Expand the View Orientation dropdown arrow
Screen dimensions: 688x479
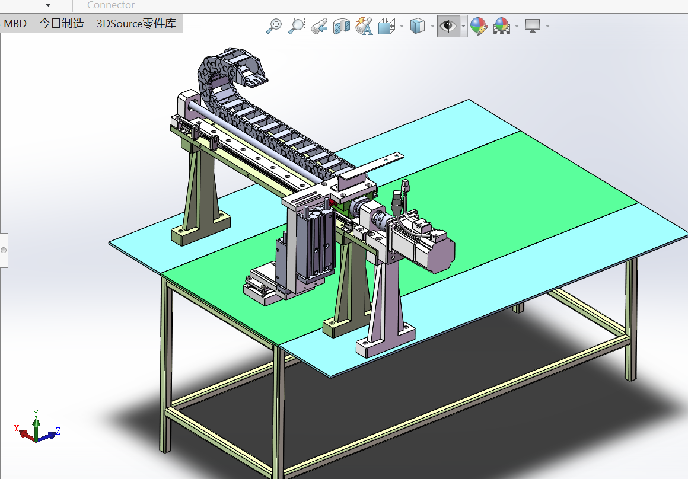pos(402,26)
